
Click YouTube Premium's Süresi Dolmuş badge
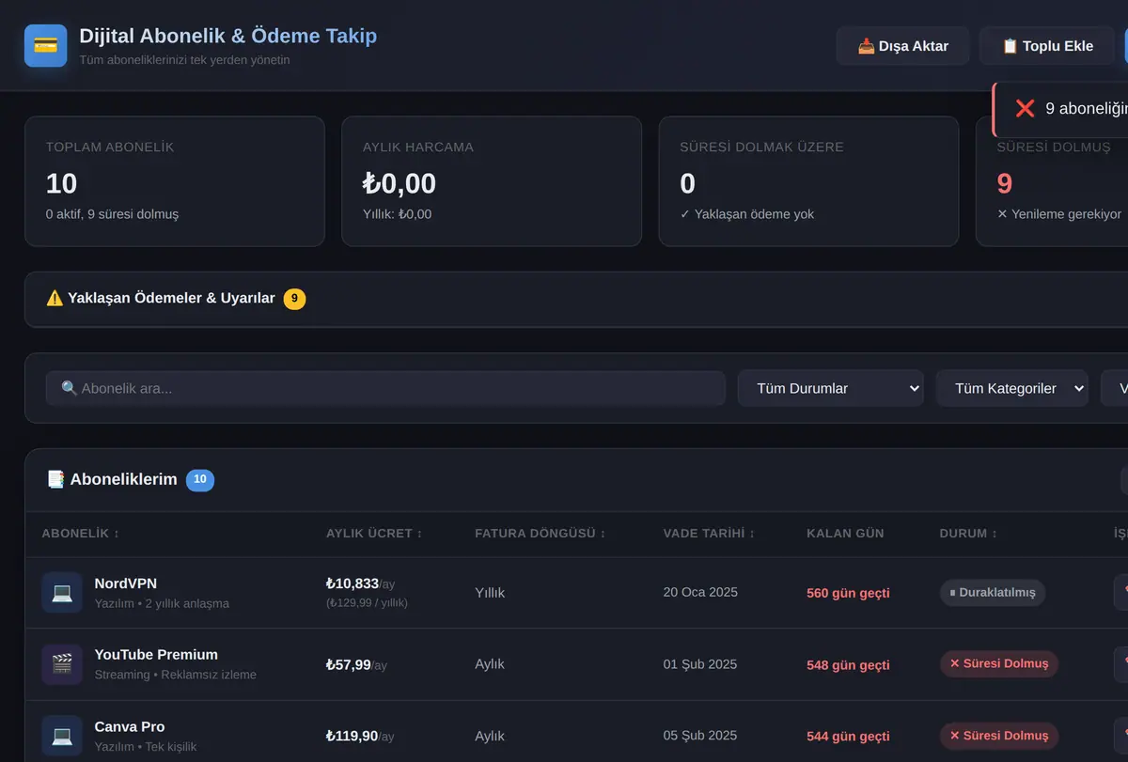coord(999,664)
